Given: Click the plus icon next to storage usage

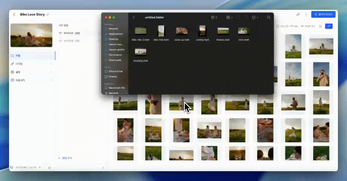Looking at the screenshot, I should point(40,167).
